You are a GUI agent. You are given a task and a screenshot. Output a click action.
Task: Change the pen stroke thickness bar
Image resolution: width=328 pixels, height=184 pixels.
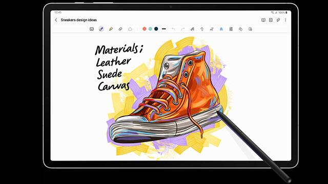click(x=164, y=29)
